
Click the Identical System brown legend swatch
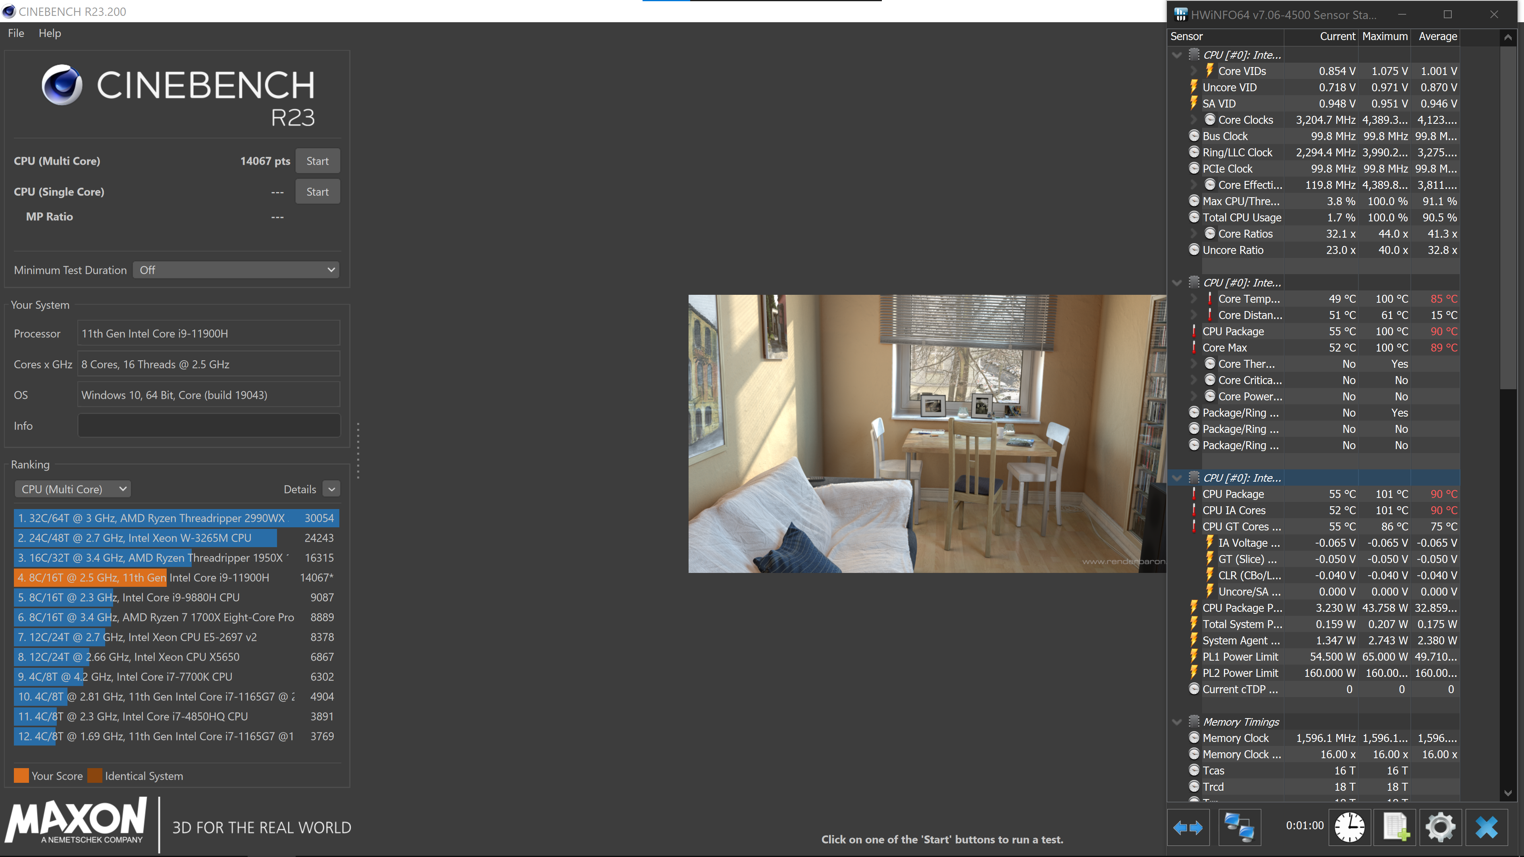[x=95, y=775]
